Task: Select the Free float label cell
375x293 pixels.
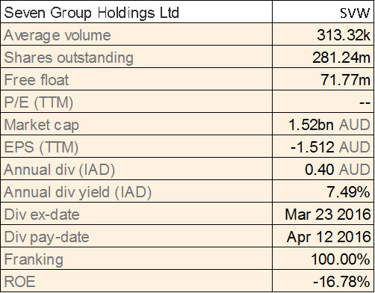Action: [x=136, y=79]
